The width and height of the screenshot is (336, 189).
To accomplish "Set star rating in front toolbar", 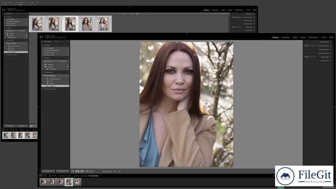I will pyautogui.click(x=107, y=171).
